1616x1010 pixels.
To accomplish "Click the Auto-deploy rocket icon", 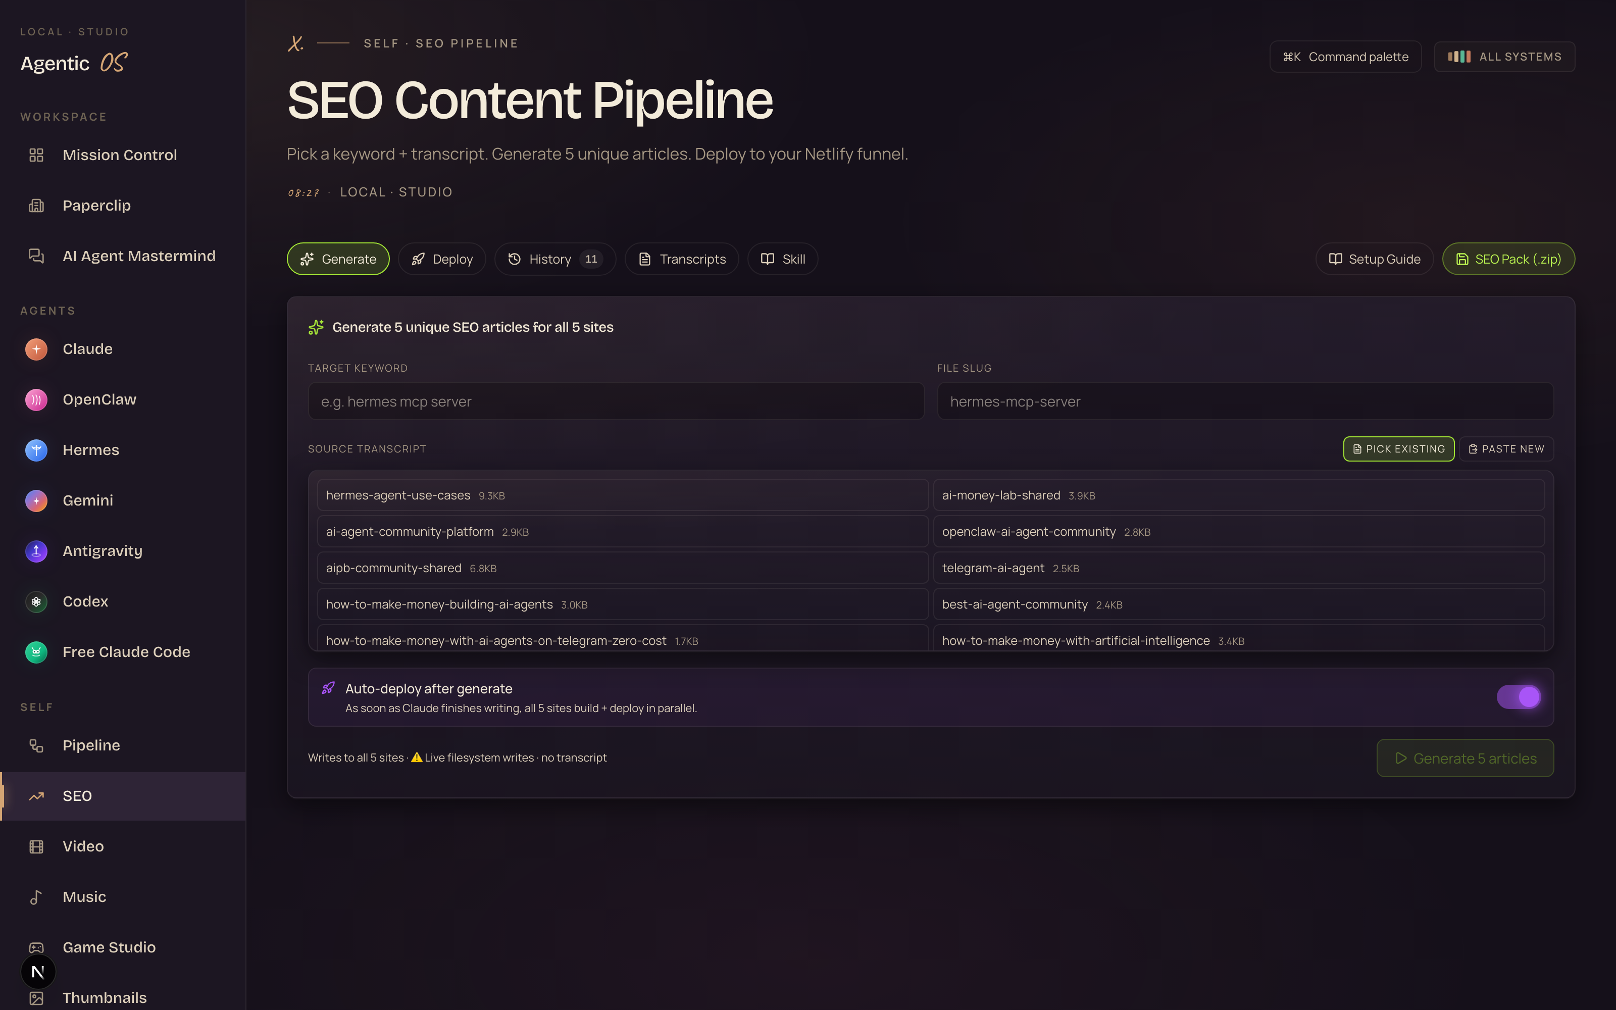I will 328,688.
